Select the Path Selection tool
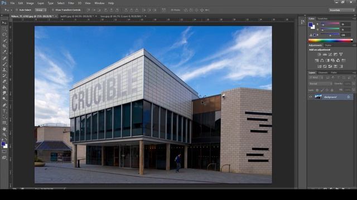The image size is (357, 200). coord(4,117)
